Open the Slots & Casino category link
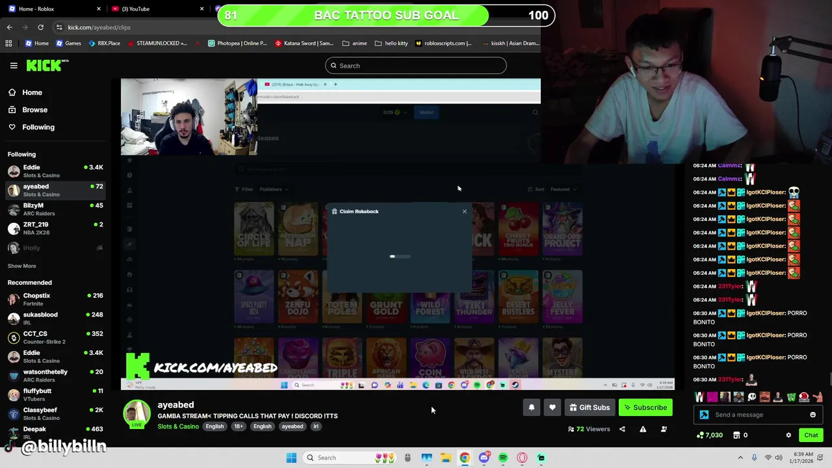Screen dimensions: 832x468 point(178,426)
